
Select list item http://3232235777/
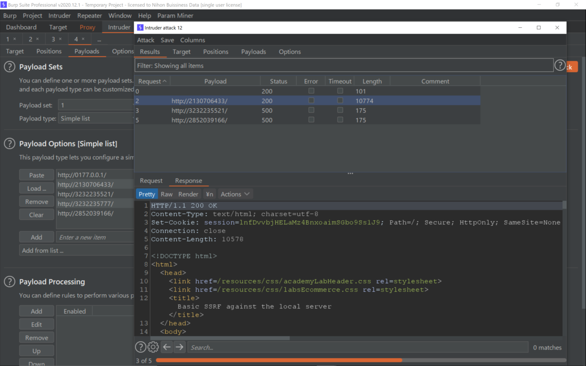click(x=95, y=204)
